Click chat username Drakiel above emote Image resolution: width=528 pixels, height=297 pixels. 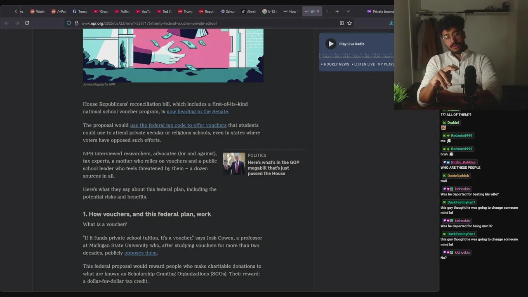[453, 123]
